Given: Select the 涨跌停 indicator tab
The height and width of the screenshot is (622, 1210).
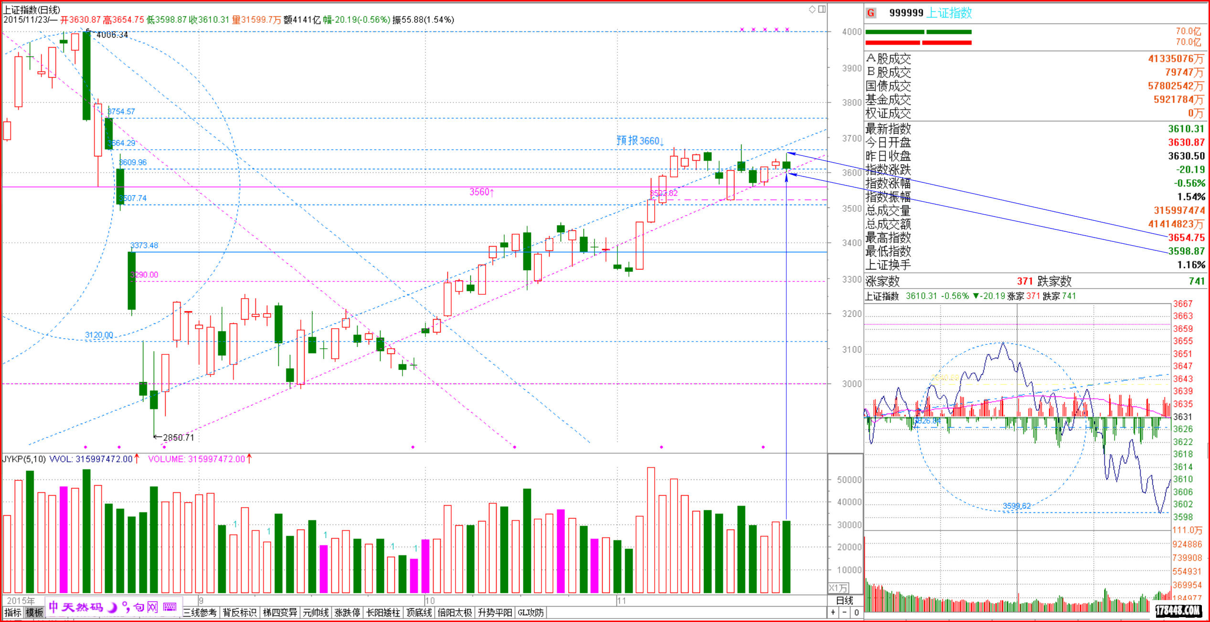Looking at the screenshot, I should 347,612.
